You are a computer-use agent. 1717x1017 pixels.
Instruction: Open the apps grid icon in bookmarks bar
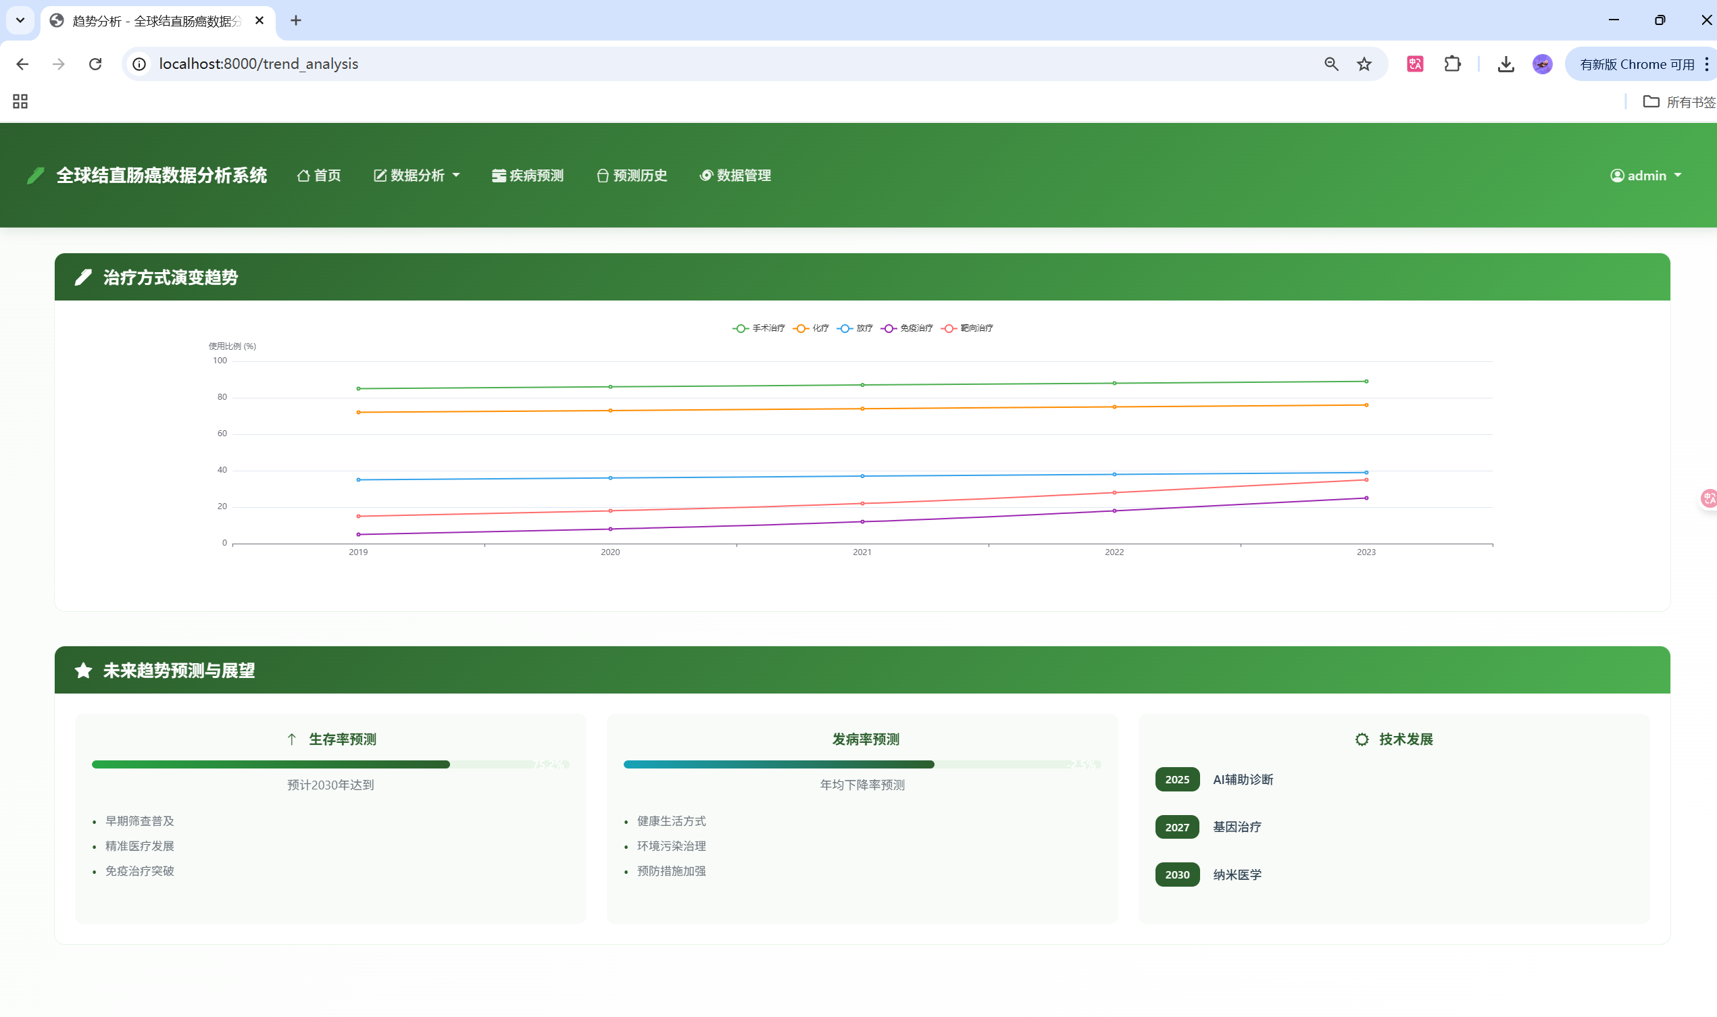tap(20, 101)
